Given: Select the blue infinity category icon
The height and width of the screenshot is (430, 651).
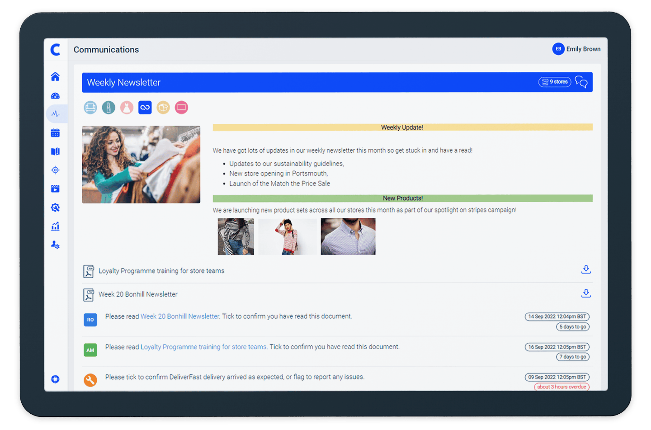Looking at the screenshot, I should pos(145,108).
